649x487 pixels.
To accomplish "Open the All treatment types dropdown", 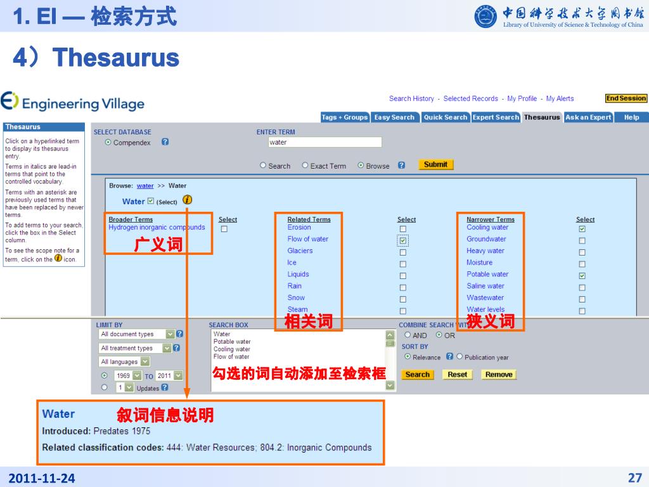I will point(135,348).
